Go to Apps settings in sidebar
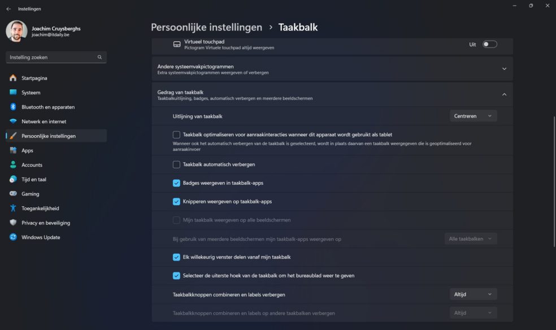The image size is (556, 330). tap(27, 150)
